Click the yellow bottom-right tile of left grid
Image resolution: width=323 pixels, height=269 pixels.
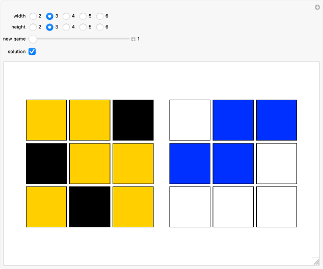coord(133,206)
